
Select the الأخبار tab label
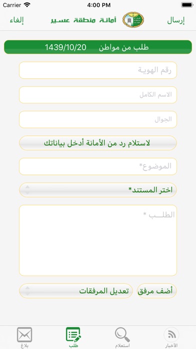171,346
